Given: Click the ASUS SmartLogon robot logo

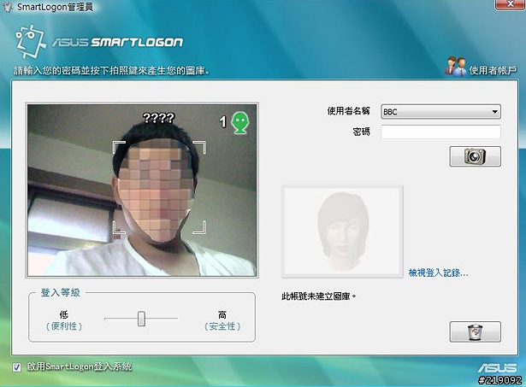Looking at the screenshot, I should click(30, 41).
